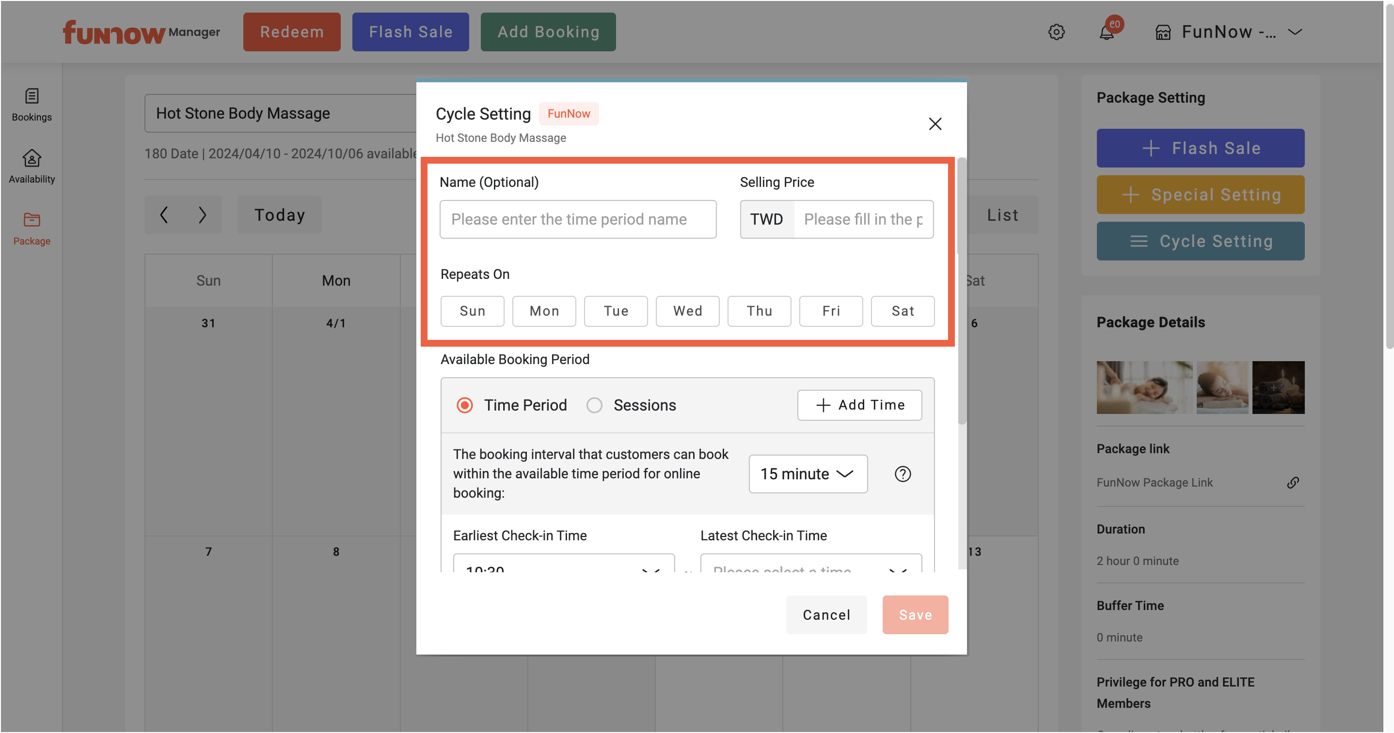This screenshot has height=733, width=1394.
Task: Open first massage package thumbnail
Action: [x=1144, y=387]
